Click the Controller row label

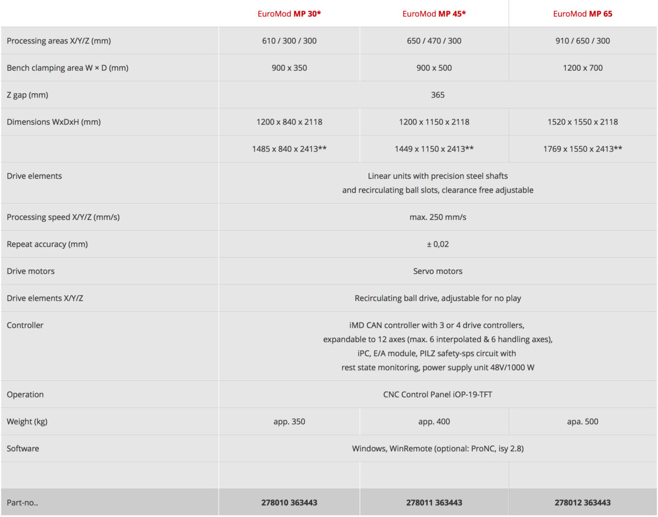[x=25, y=325]
